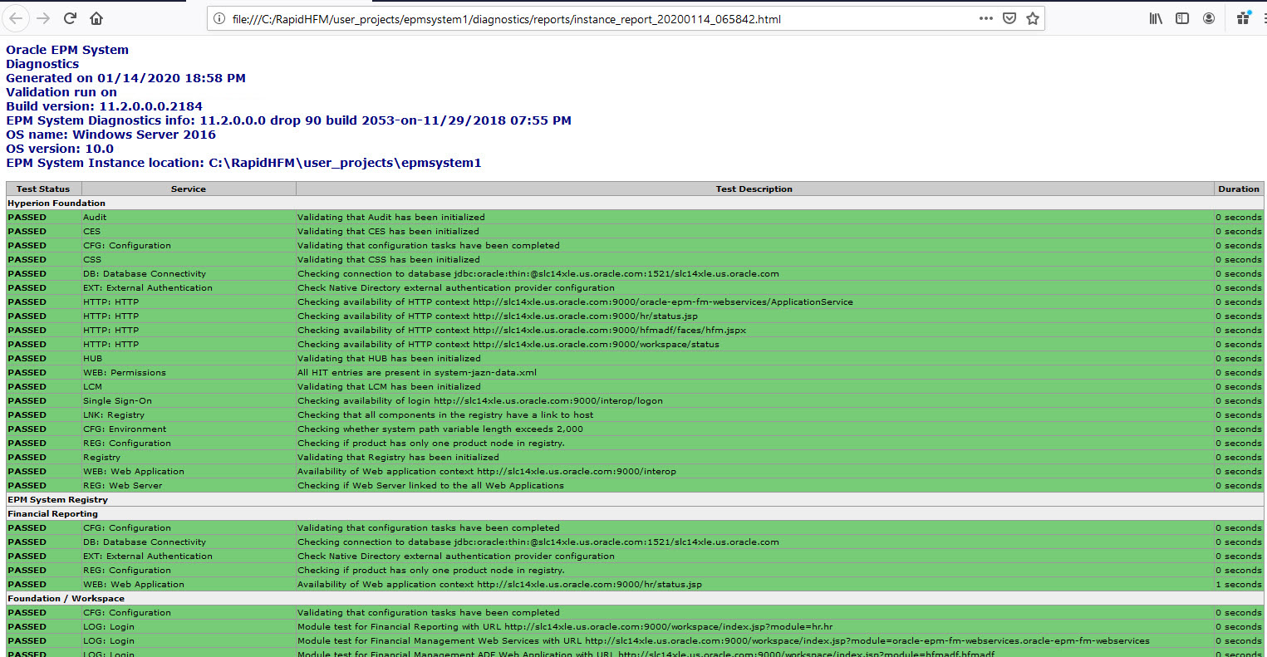Click the 'Oracle EPM System' heading

[x=67, y=50]
